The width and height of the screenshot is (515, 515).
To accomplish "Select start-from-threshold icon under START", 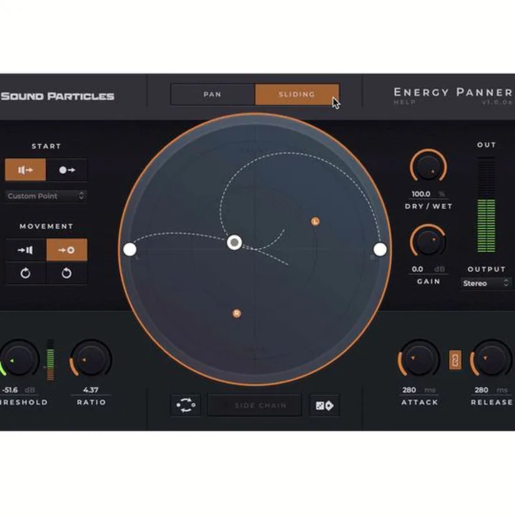I will coord(25,170).
